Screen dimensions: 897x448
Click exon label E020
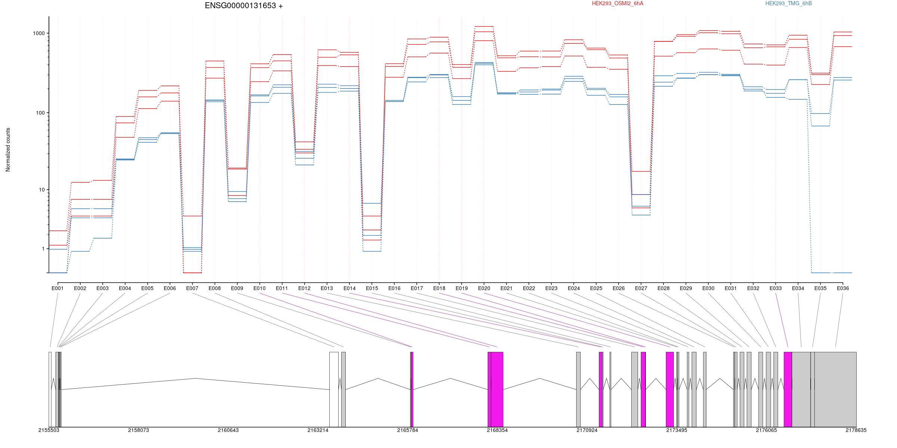pyautogui.click(x=484, y=288)
